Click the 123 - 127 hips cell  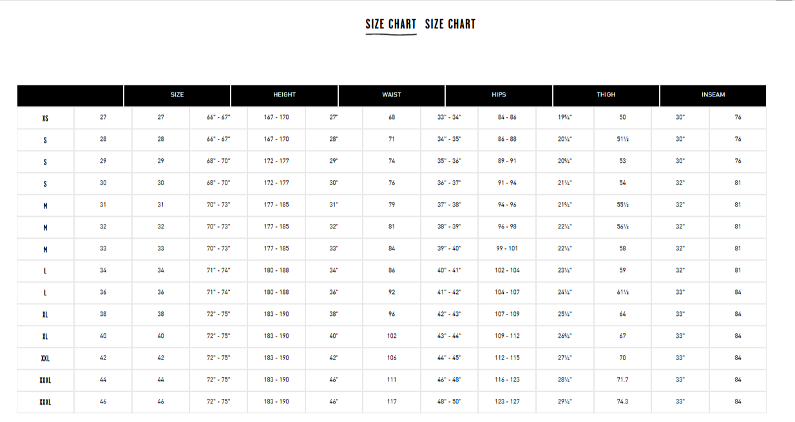507,402
